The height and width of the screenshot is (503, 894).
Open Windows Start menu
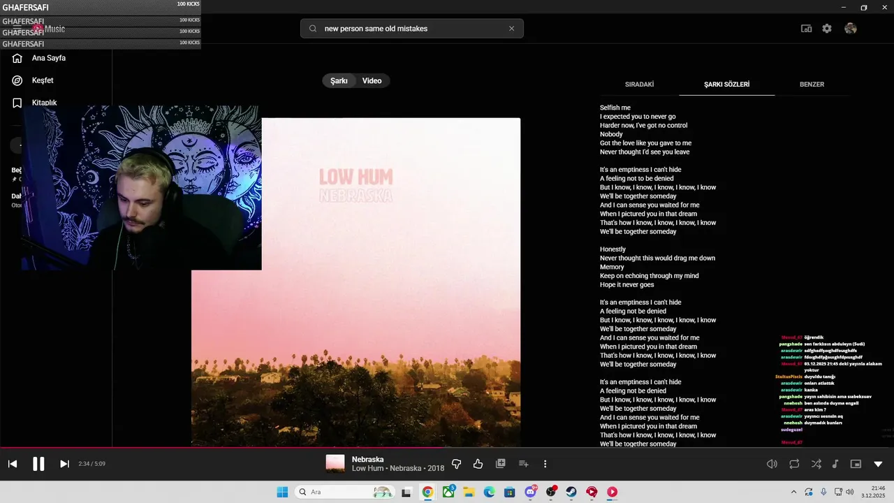point(282,492)
